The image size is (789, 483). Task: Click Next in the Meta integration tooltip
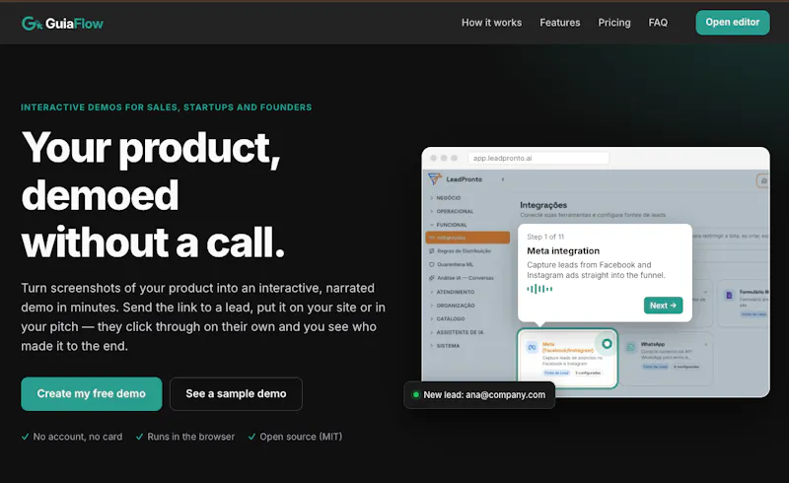(x=663, y=306)
